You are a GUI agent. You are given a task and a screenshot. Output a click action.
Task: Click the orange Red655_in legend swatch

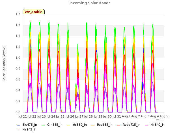pyautogui.click(x=93, y=125)
